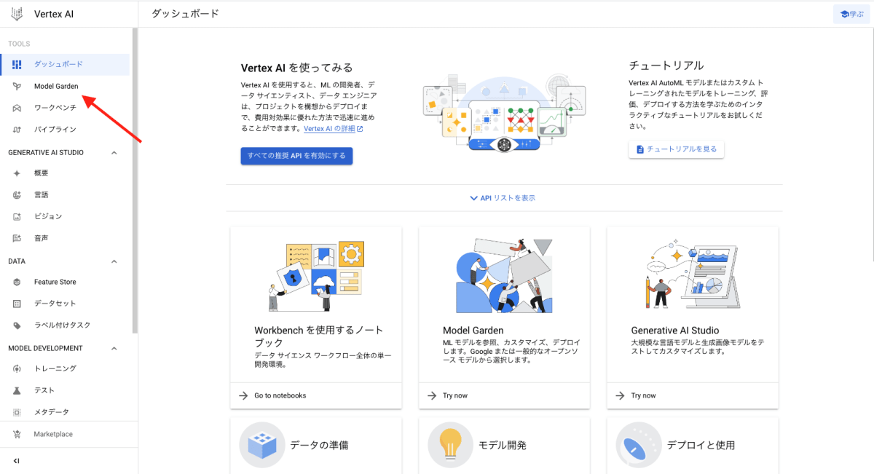874x474 pixels.
Task: Click the Workbench card illustration
Action: point(315,277)
